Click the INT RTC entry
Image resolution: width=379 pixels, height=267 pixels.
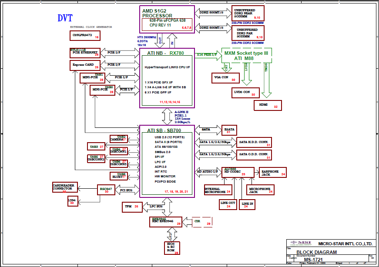pos(161,172)
